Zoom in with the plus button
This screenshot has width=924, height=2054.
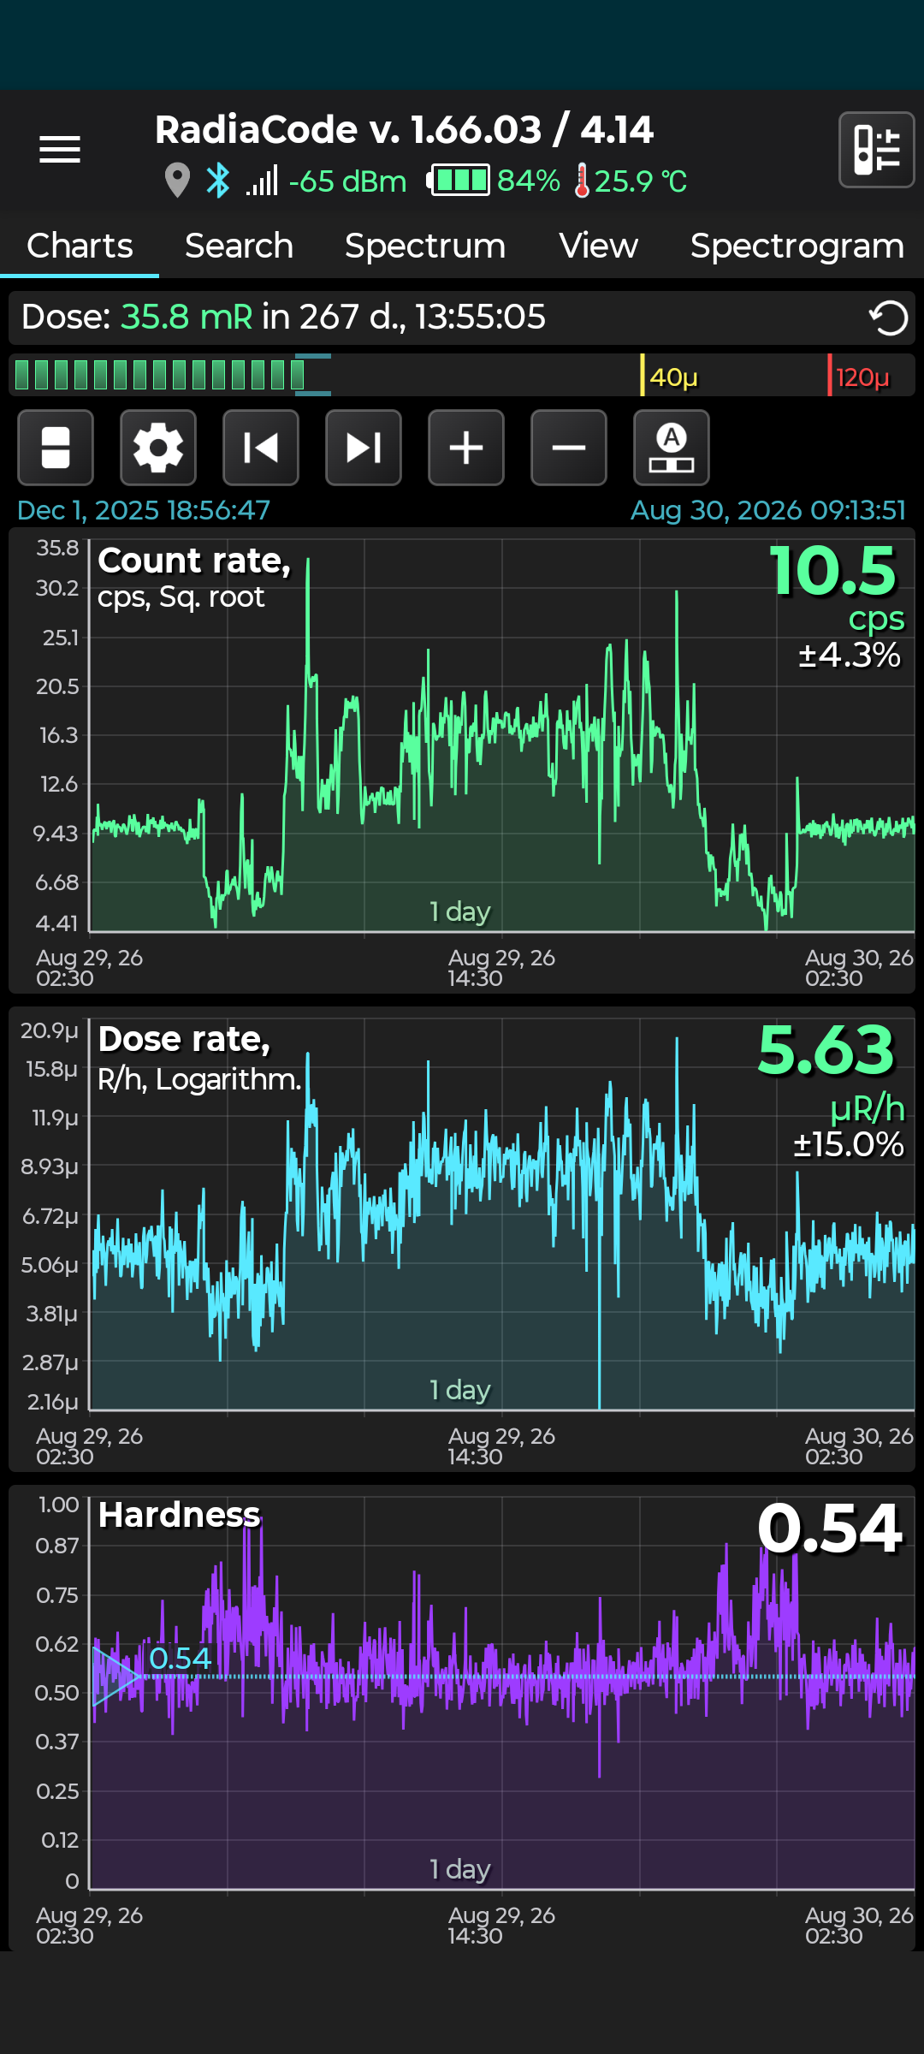(466, 448)
